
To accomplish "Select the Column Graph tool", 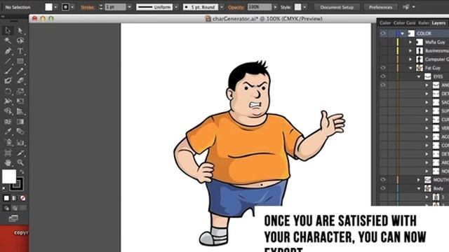I will pos(20,142).
